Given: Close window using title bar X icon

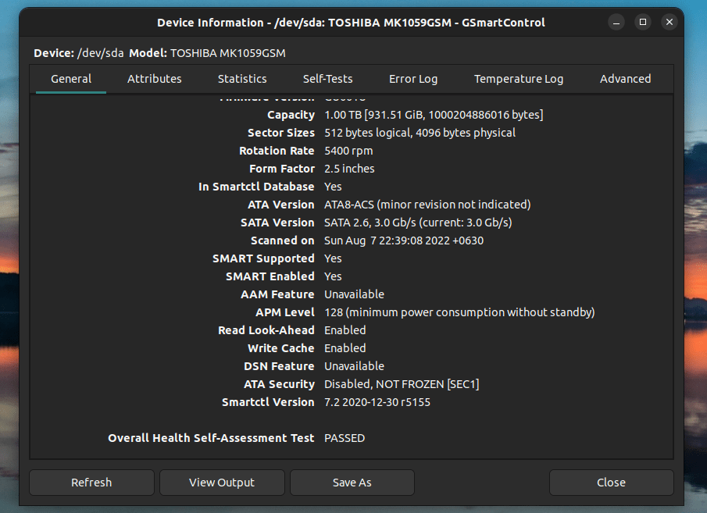Looking at the screenshot, I should tap(670, 23).
